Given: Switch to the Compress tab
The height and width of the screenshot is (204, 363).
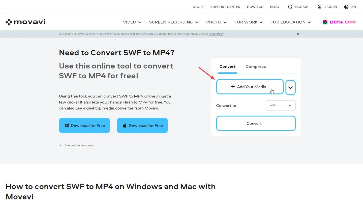Looking at the screenshot, I should 256,66.
